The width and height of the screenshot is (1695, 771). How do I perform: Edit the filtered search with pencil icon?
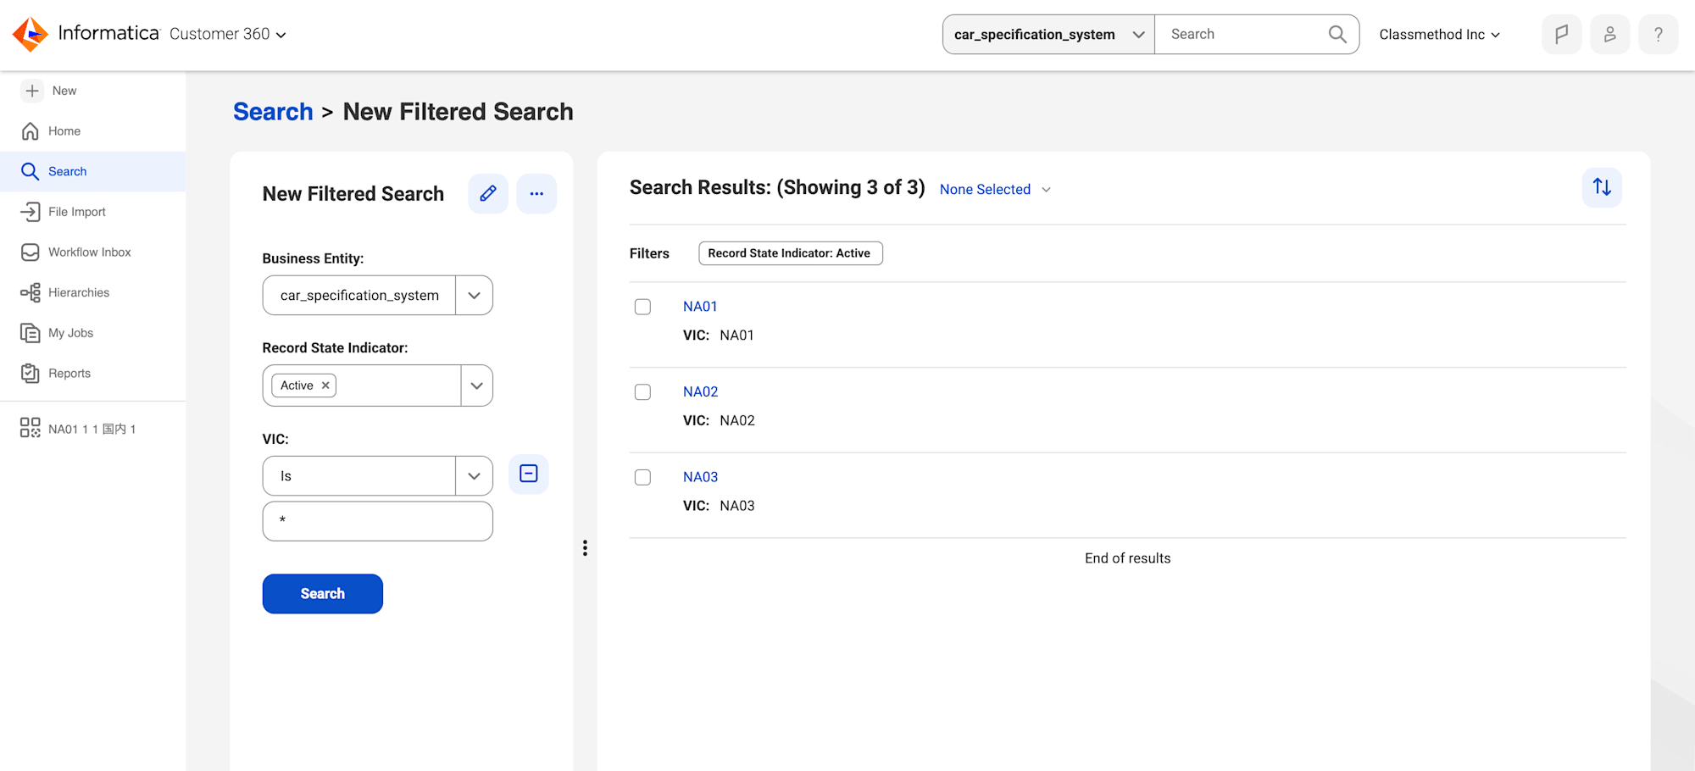click(488, 194)
